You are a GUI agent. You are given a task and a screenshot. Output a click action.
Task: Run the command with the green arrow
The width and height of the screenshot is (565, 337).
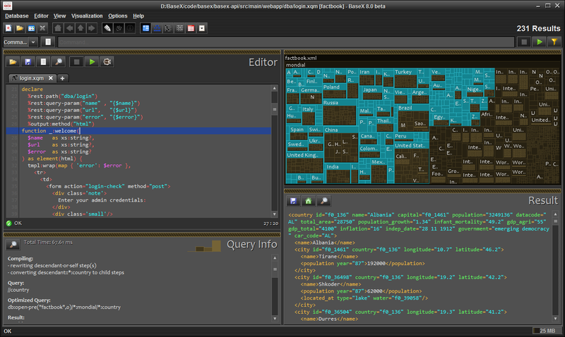(540, 42)
